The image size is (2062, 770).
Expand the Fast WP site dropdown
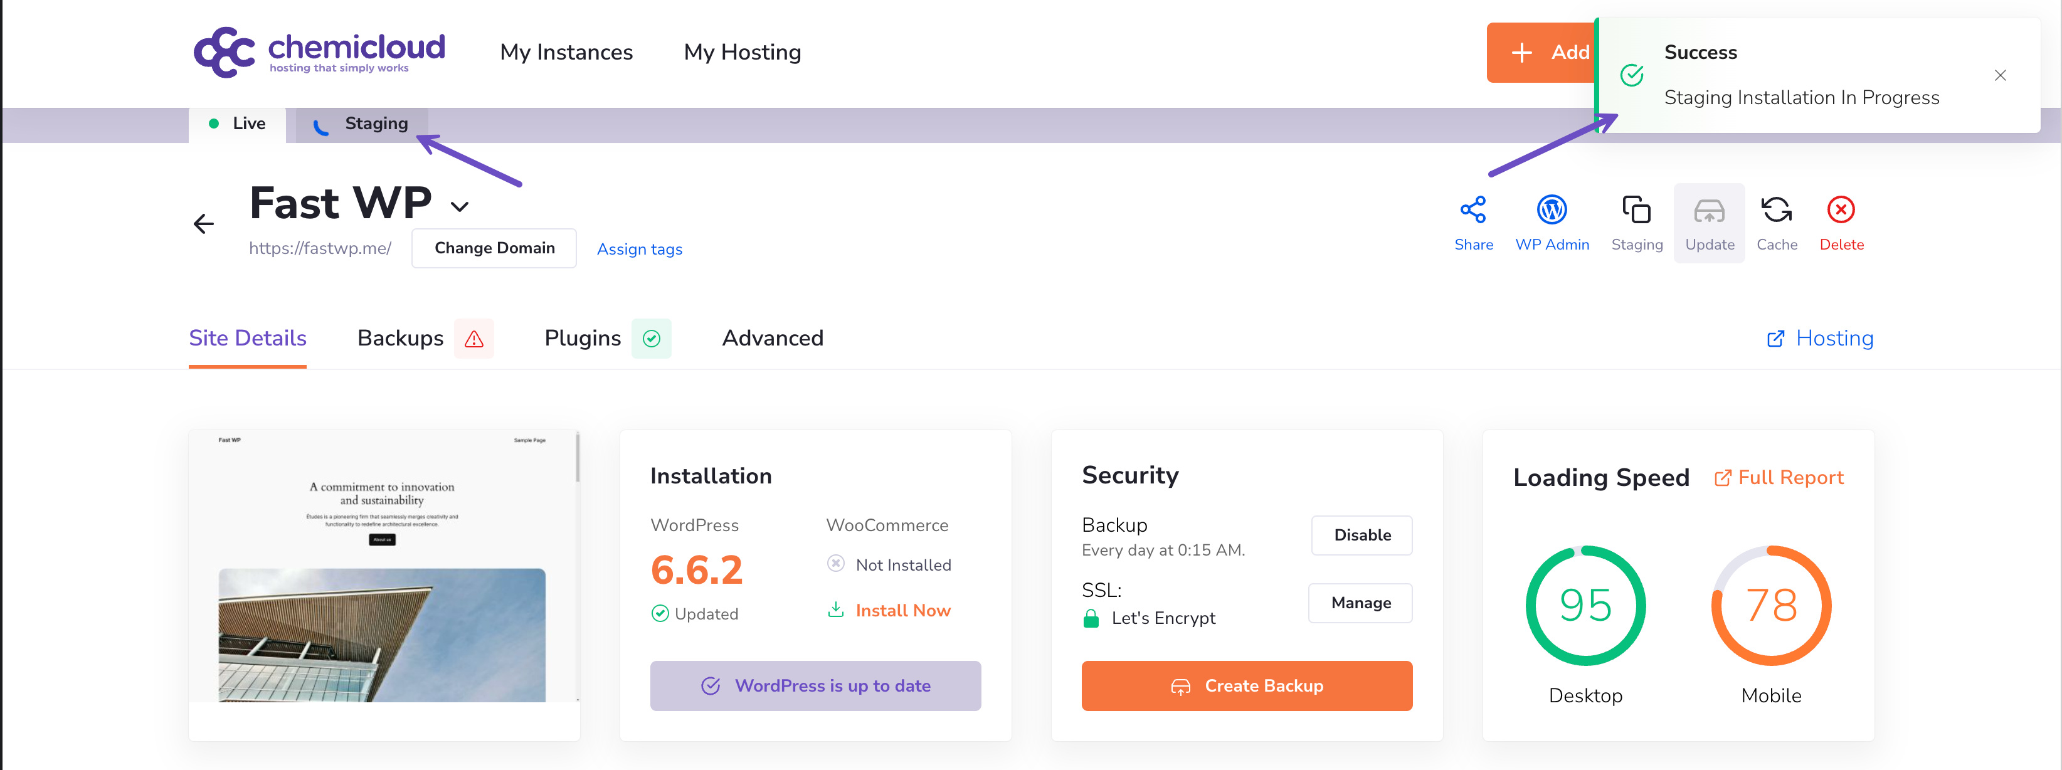click(460, 206)
